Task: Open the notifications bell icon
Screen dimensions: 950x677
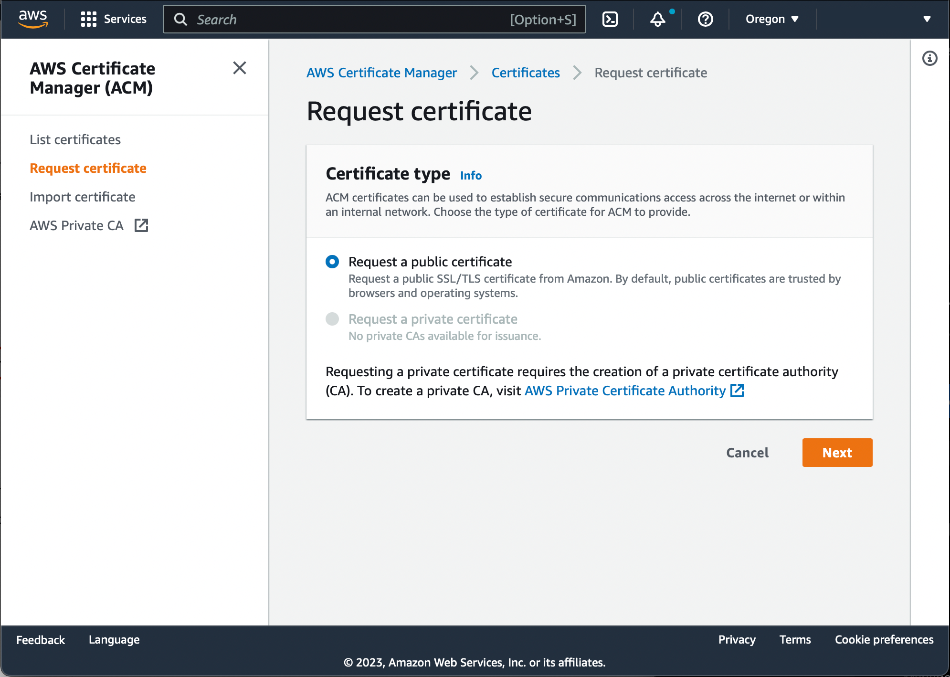Action: 658,19
